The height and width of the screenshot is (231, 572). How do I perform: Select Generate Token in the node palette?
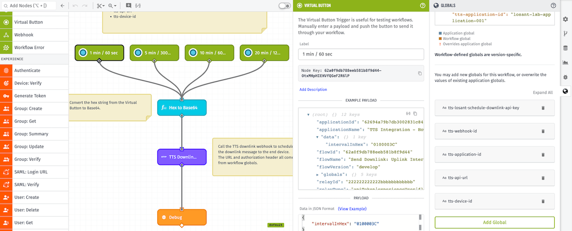(30, 96)
